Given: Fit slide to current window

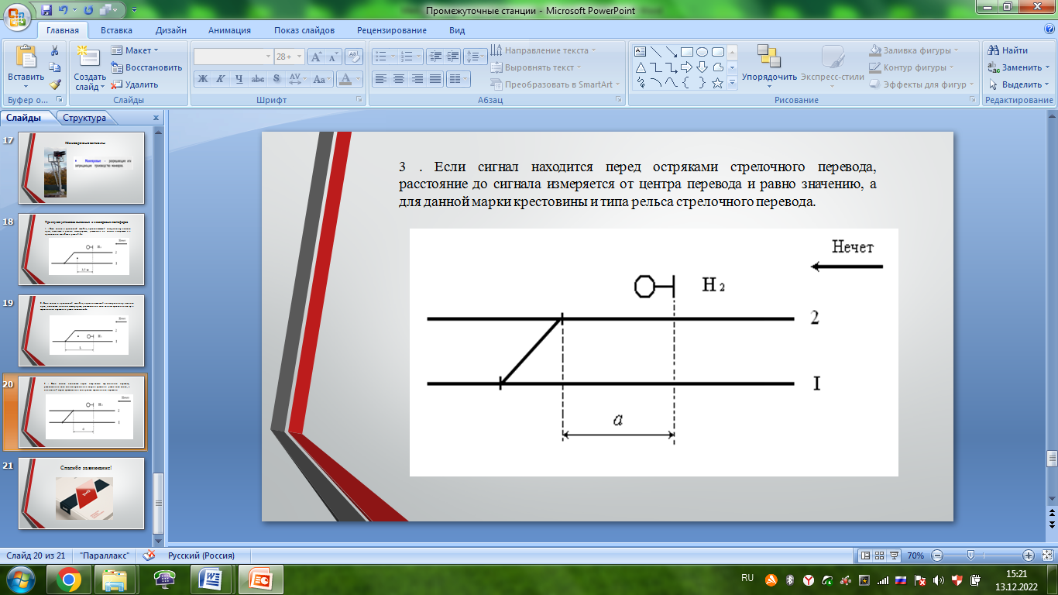Looking at the screenshot, I should pyautogui.click(x=1046, y=555).
